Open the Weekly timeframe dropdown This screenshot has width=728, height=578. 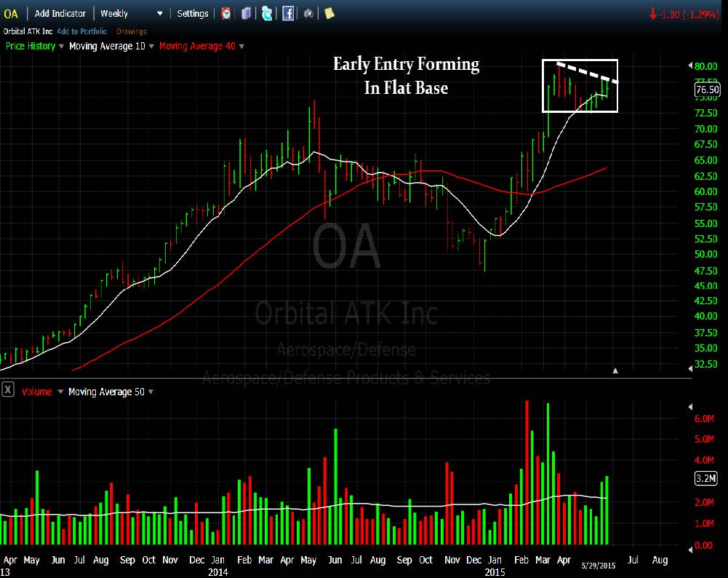coord(132,14)
